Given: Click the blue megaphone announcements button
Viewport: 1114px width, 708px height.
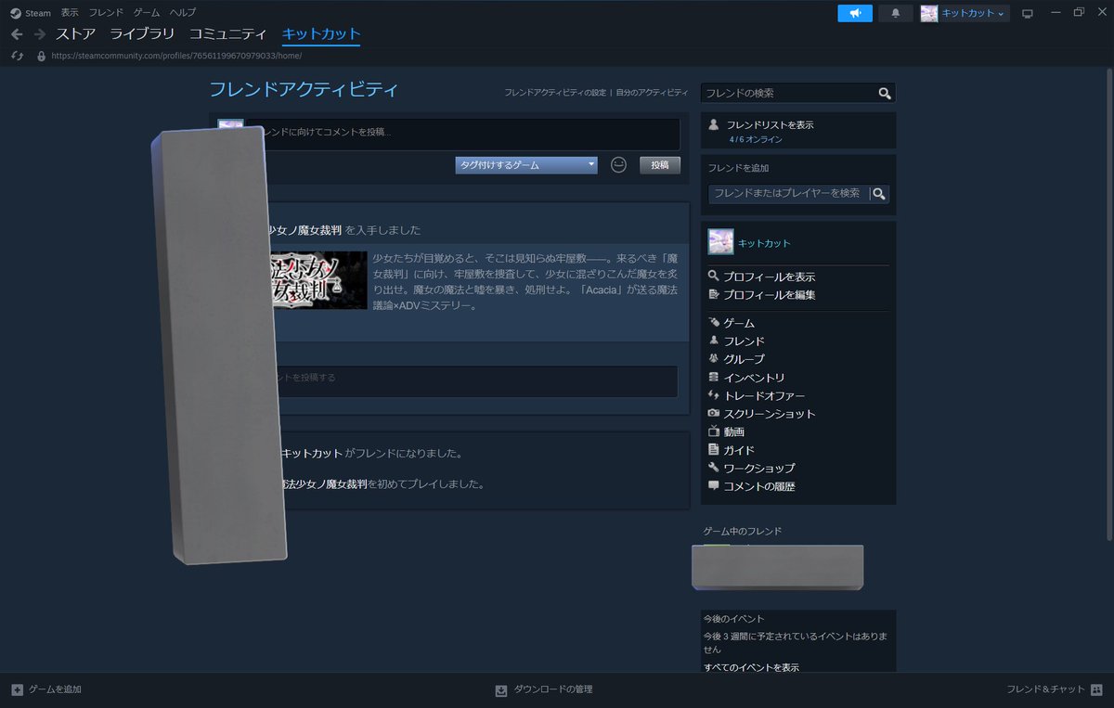Looking at the screenshot, I should point(855,13).
